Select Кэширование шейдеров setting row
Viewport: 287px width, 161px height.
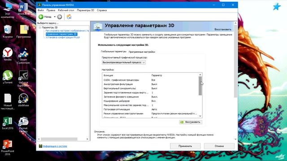click(151, 101)
